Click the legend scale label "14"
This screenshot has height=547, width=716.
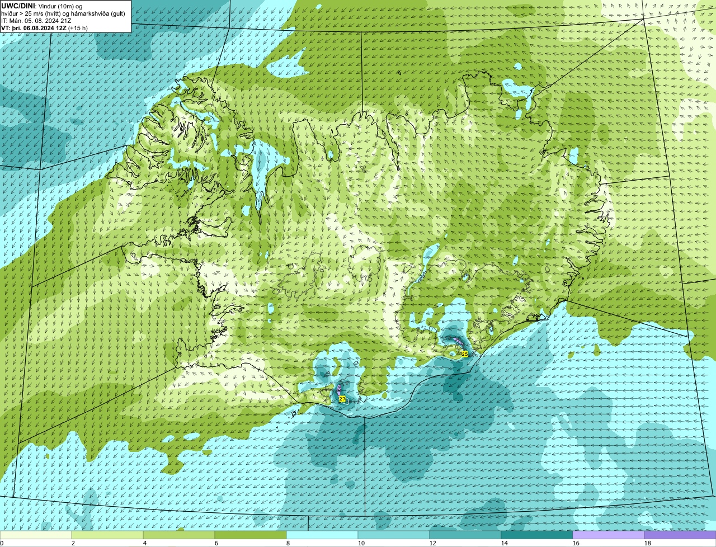(x=505, y=543)
